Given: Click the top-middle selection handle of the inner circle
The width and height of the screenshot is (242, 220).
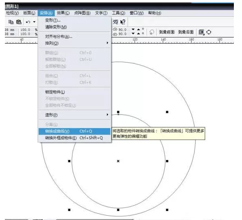Looking at the screenshot, I should 118,112.
